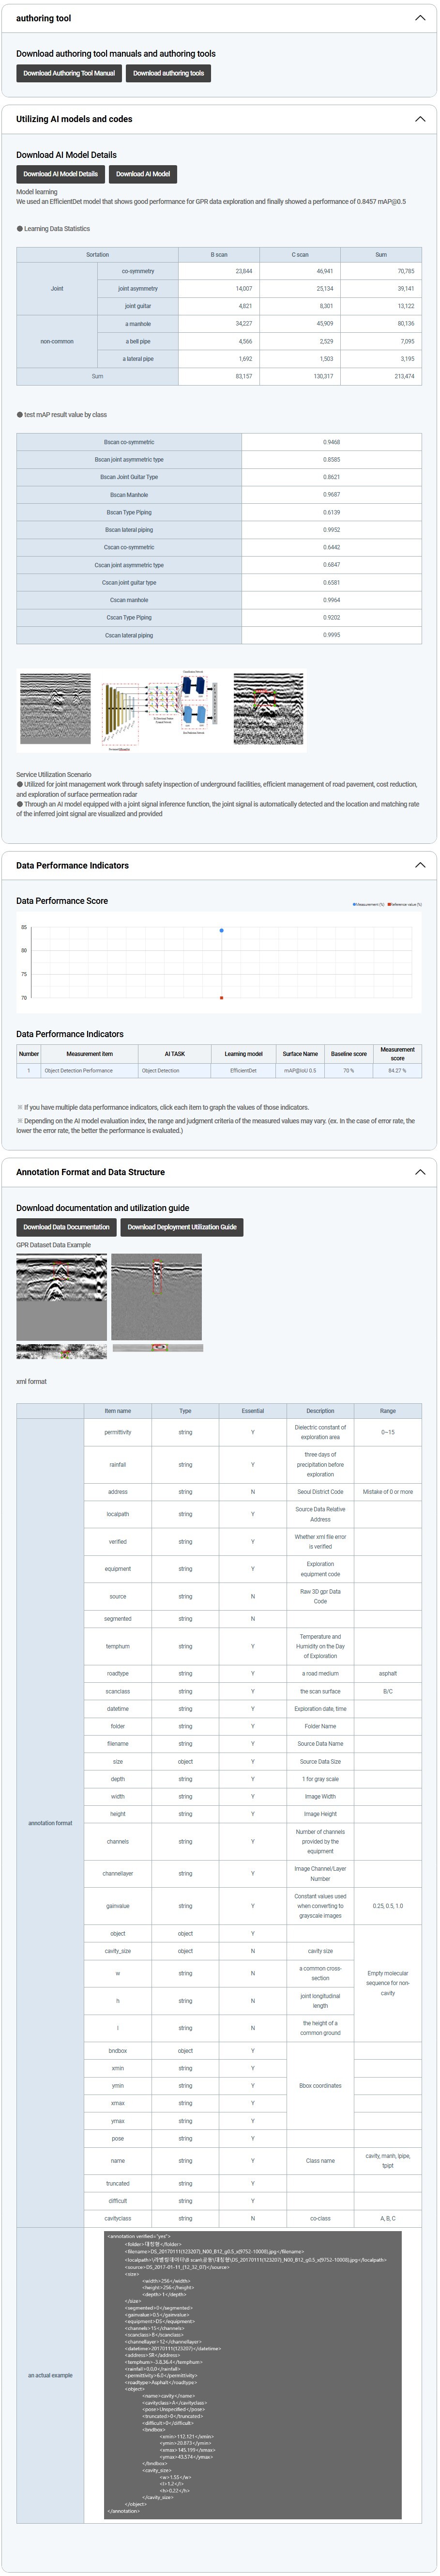This screenshot has height=2576, width=440.
Task: Collapse the Data Performance Indicators section chevron
Action: 419,865
